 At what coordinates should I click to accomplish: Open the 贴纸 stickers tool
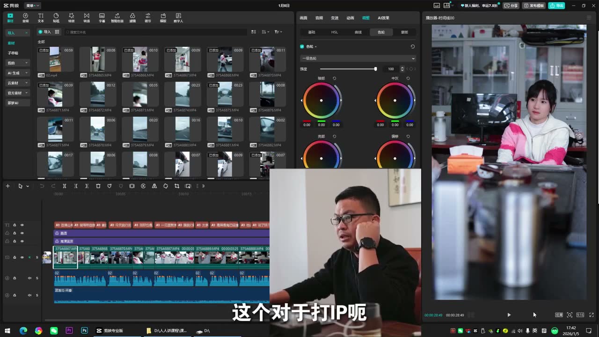click(x=56, y=18)
